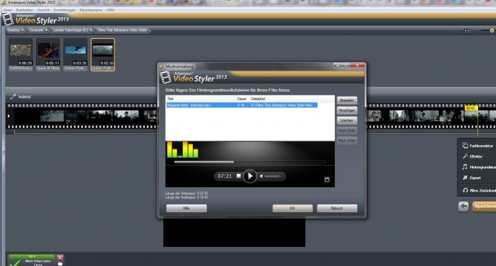496x266 pixels.
Task: Open Hintergrundmusik with the music note icon
Action: point(464,167)
